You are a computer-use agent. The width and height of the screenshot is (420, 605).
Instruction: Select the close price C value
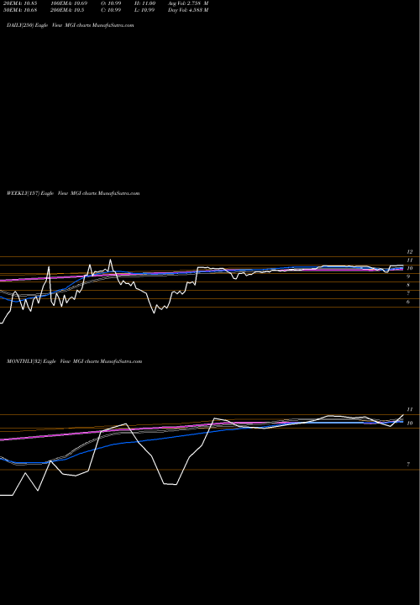111,10
